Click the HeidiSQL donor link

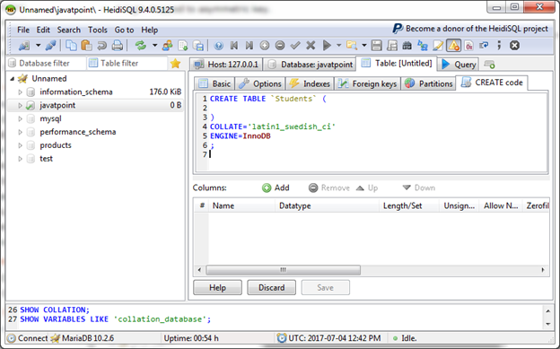pyautogui.click(x=470, y=29)
